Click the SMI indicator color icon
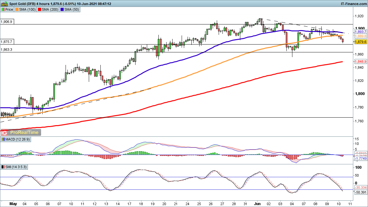This screenshot has height=207, width=368. pyautogui.click(x=3, y=167)
